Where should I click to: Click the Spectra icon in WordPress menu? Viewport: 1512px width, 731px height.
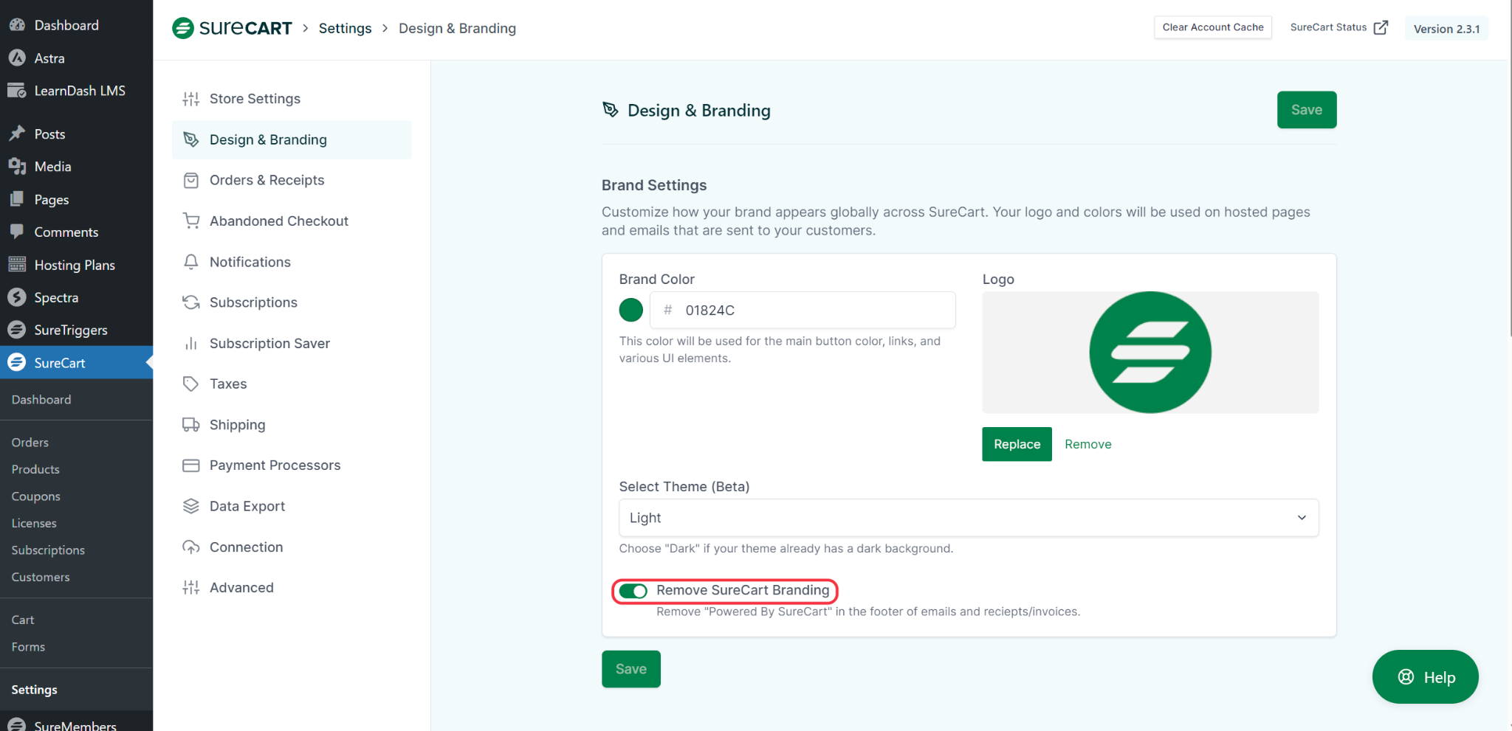17,297
